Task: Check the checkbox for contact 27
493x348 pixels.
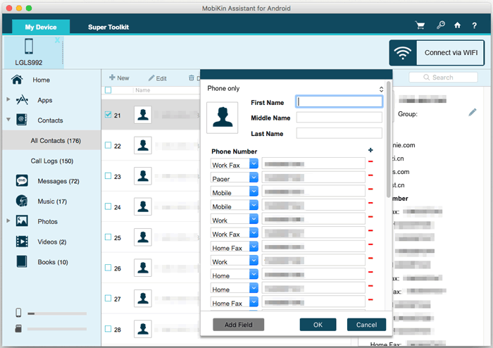Action: [x=108, y=298]
